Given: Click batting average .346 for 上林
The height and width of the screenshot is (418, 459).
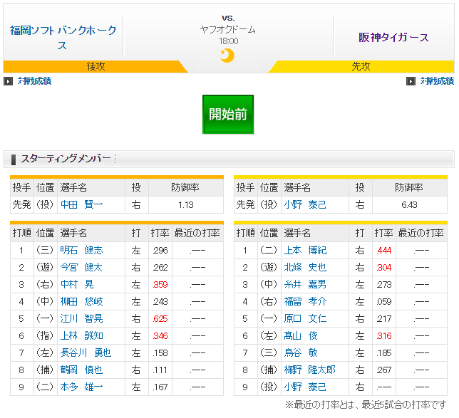Looking at the screenshot, I should (160, 336).
